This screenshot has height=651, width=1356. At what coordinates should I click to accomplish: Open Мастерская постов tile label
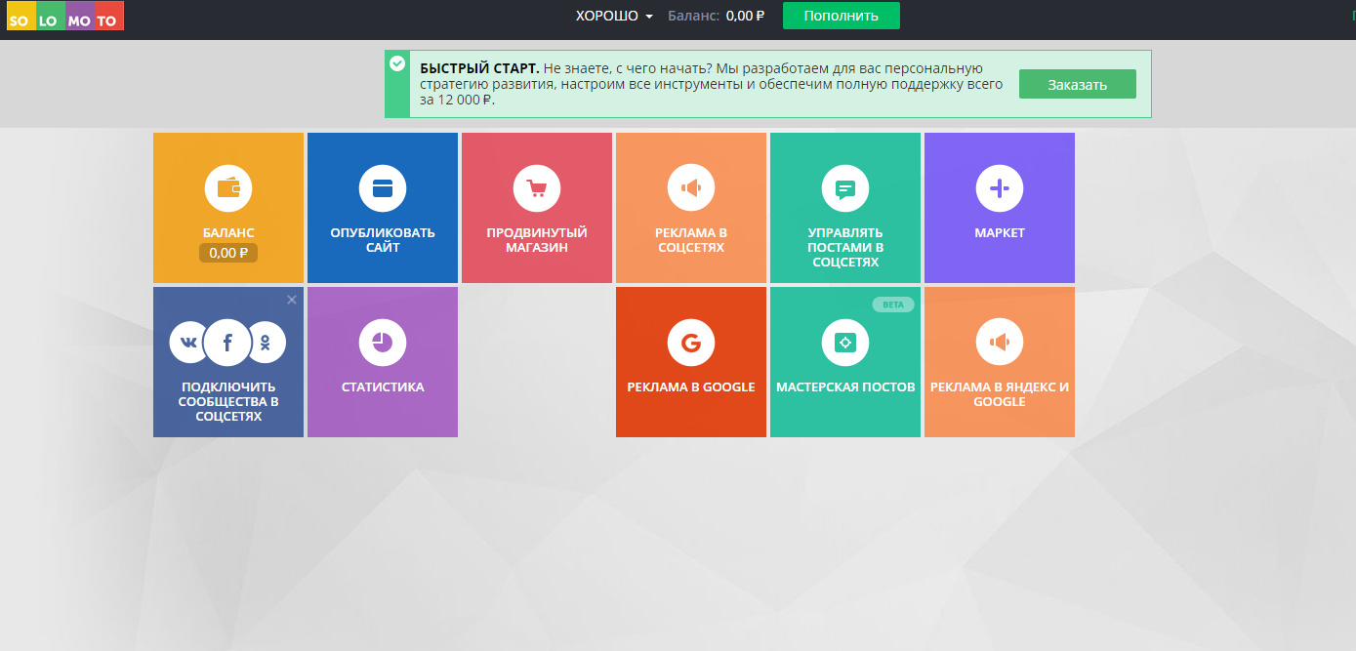(x=845, y=387)
